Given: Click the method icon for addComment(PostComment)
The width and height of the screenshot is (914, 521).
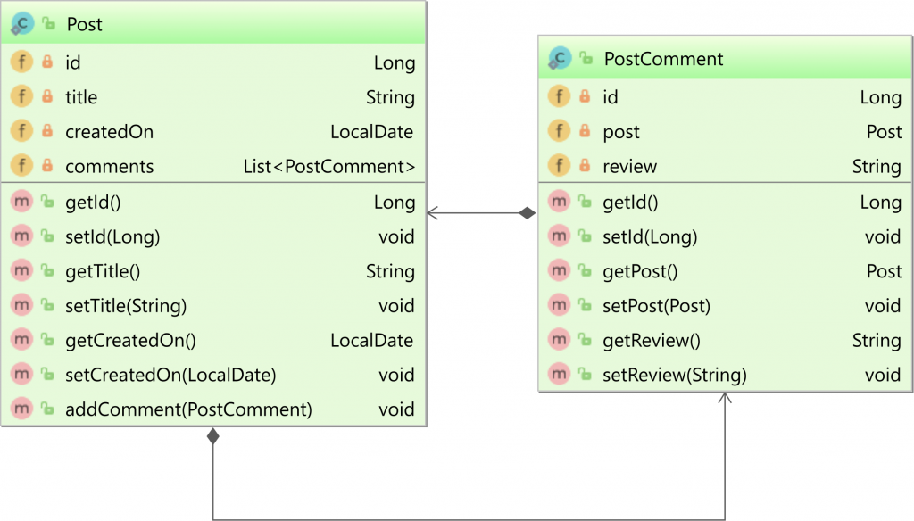Looking at the screenshot, I should 21,409.
